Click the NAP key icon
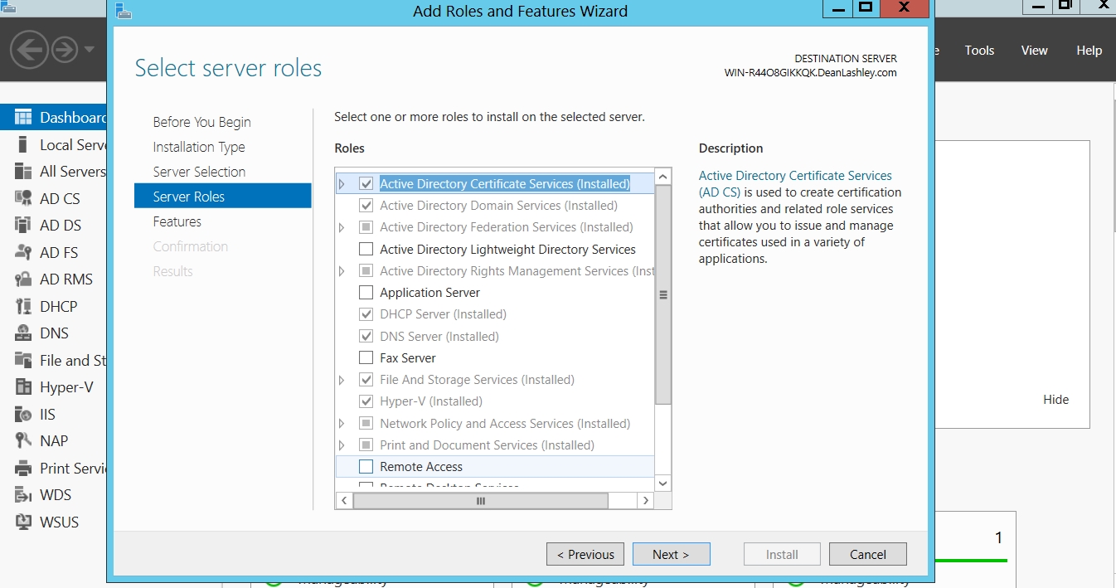The image size is (1116, 588). [23, 441]
